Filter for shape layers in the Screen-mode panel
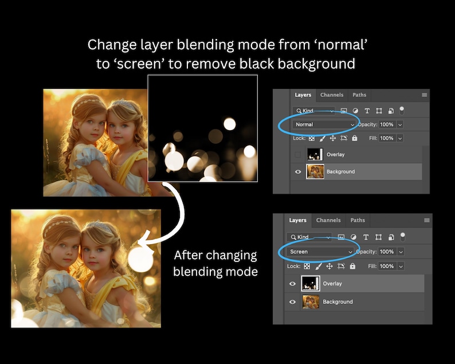This screenshot has height=364, width=455. tap(378, 237)
